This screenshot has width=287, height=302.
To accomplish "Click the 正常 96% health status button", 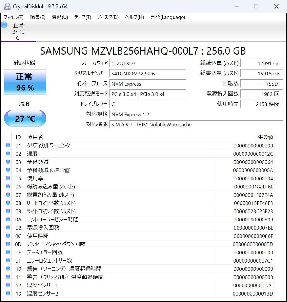I will click(x=25, y=81).
